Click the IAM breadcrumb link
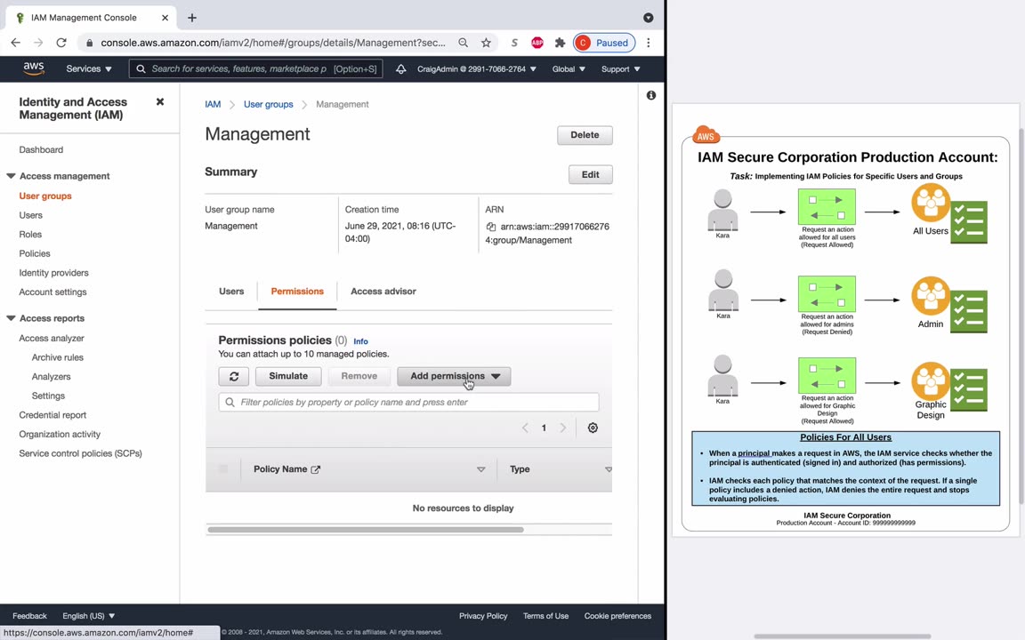 click(213, 104)
